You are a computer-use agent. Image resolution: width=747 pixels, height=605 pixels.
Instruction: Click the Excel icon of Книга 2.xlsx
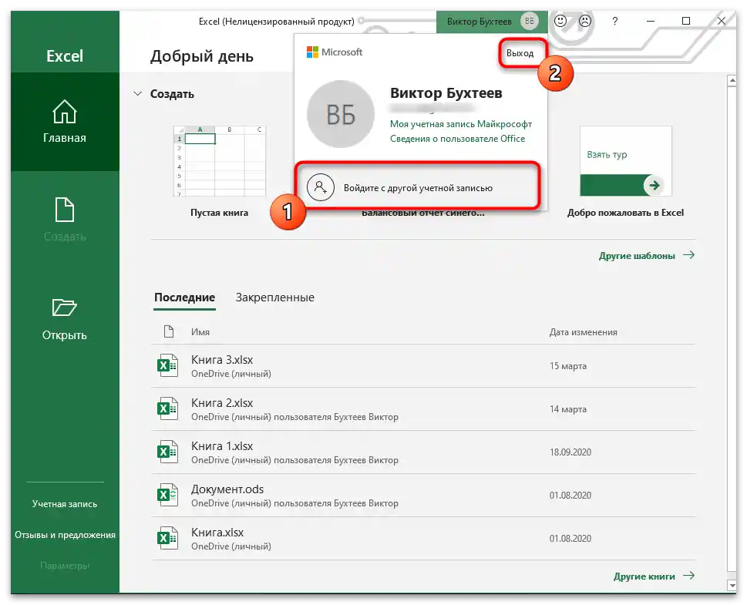[168, 408]
